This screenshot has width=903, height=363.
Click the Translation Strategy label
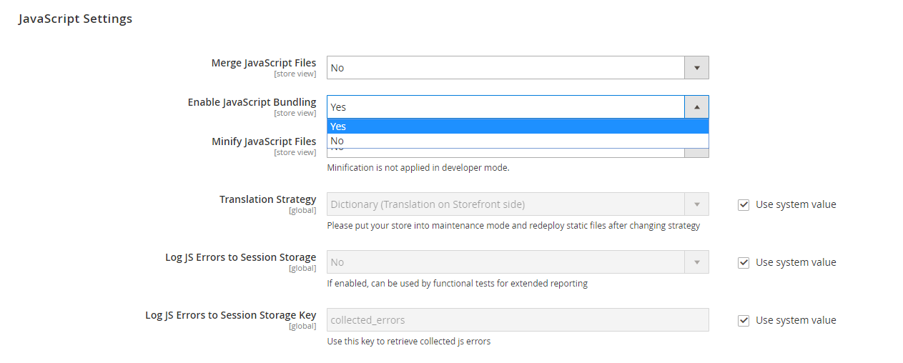268,199
